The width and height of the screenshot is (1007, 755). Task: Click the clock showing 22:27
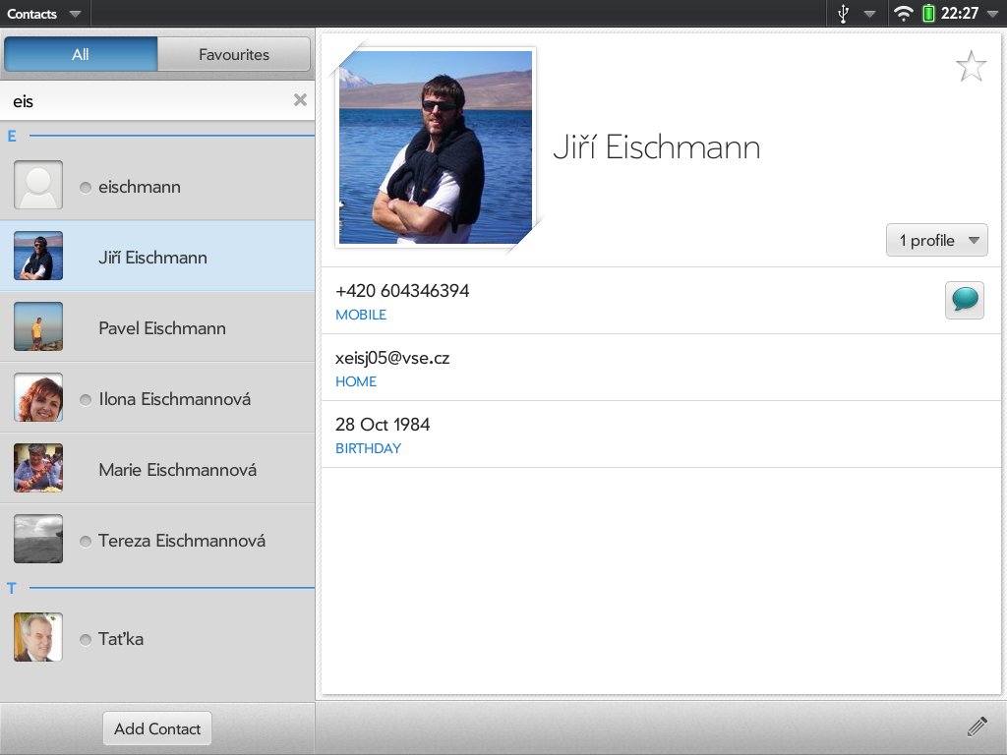click(960, 14)
